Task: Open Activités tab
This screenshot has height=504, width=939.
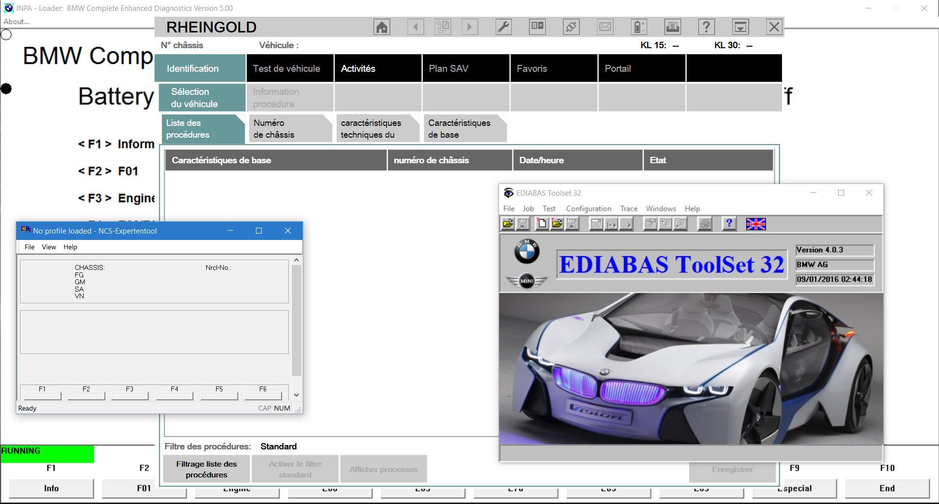Action: [377, 68]
